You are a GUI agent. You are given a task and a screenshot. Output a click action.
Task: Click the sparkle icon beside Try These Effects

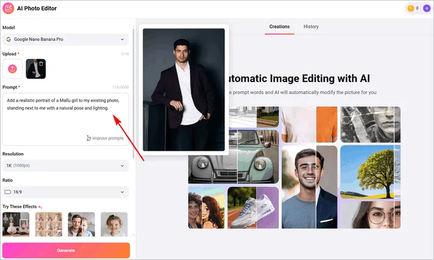40,207
